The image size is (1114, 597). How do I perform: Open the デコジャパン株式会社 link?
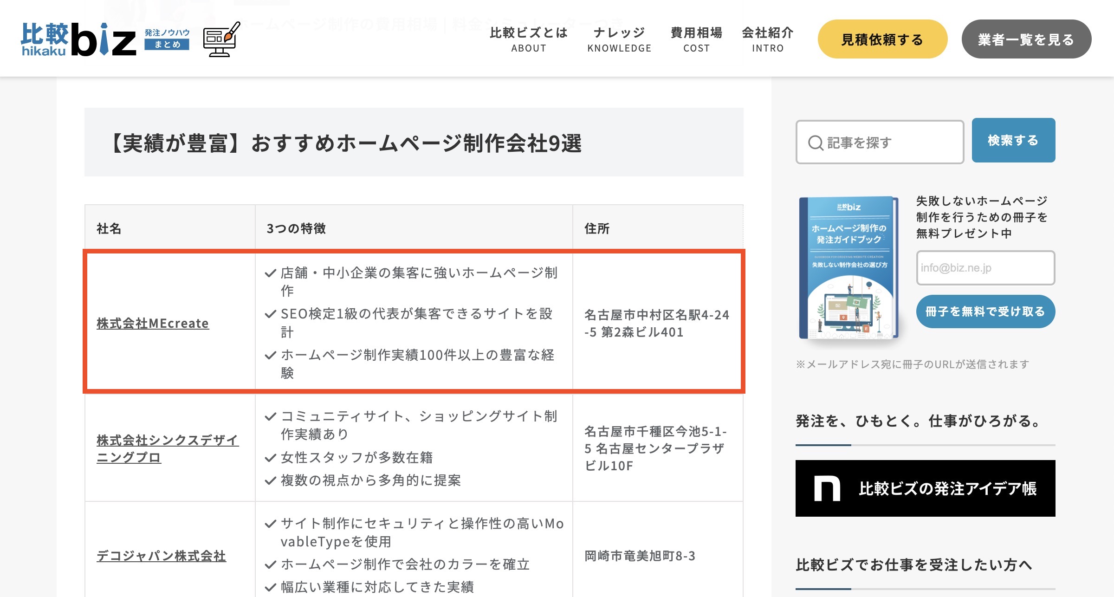pos(161,556)
